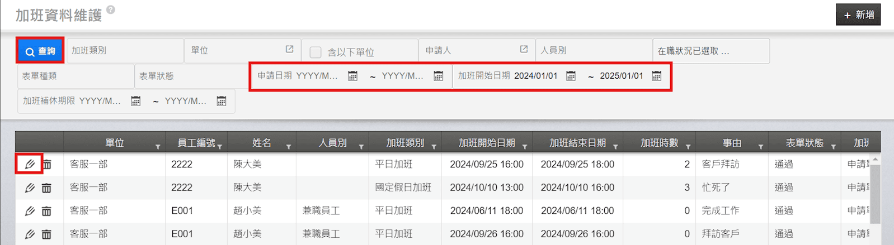Click the blue 查詢 search button
This screenshot has width=894, height=245.
[40, 51]
